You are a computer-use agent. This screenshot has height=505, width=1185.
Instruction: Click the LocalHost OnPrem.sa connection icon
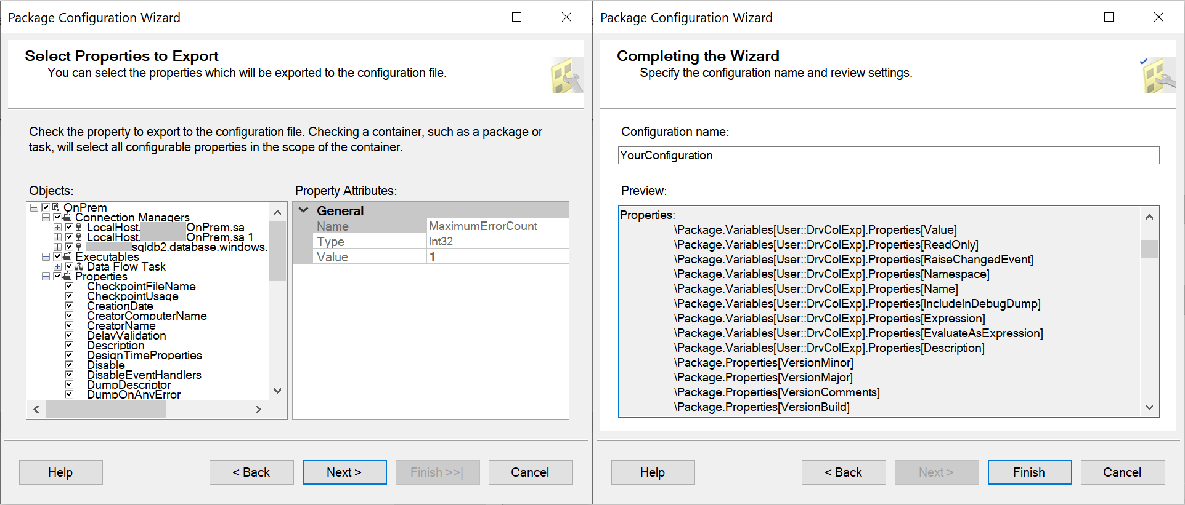pyautogui.click(x=79, y=227)
